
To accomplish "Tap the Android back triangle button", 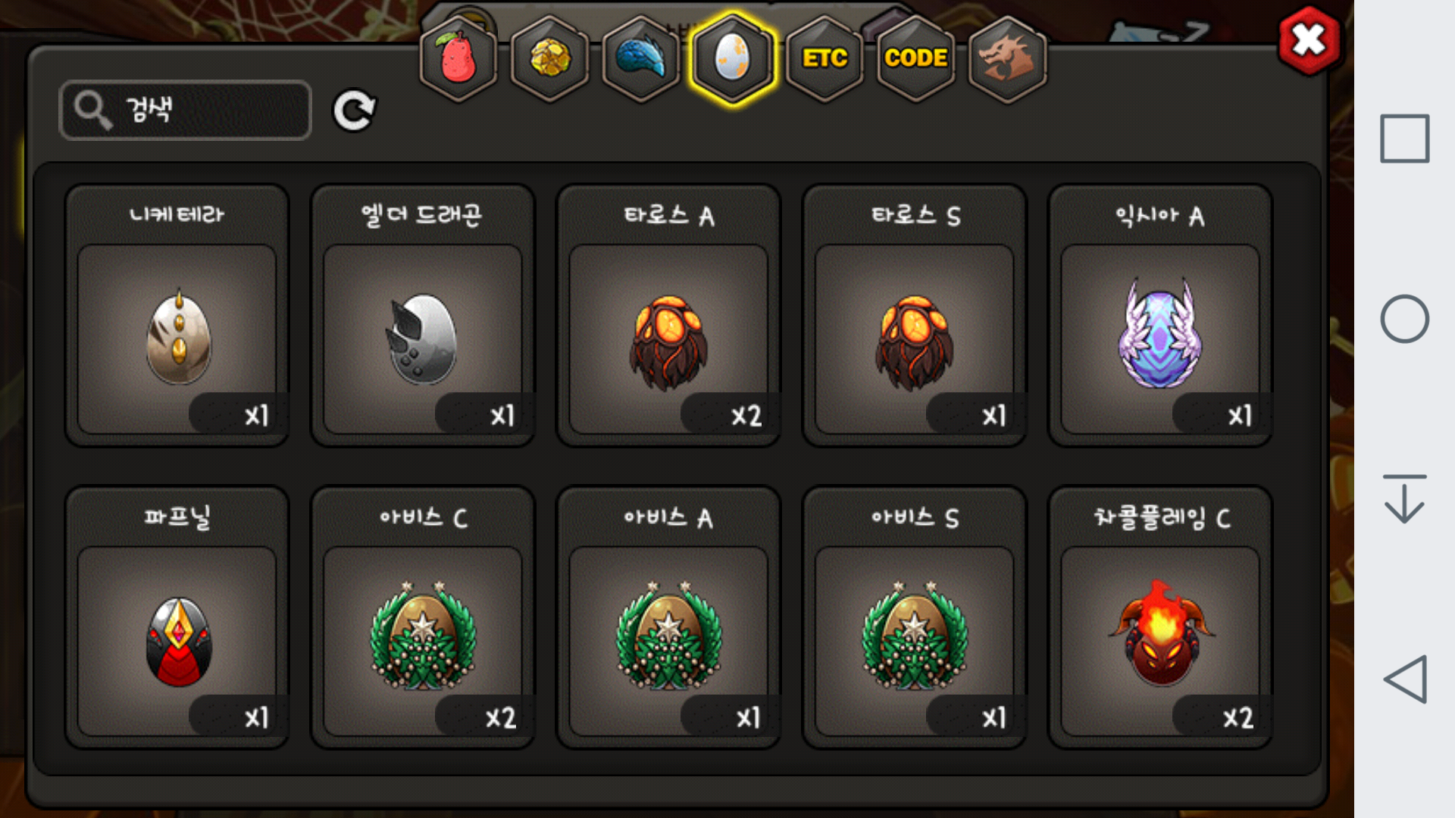I will point(1405,679).
